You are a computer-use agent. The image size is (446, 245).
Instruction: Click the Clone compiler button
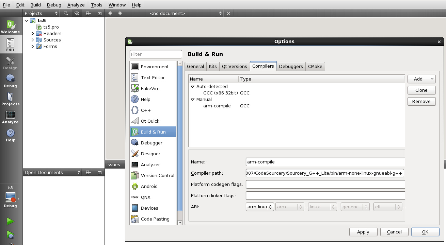[x=421, y=90]
